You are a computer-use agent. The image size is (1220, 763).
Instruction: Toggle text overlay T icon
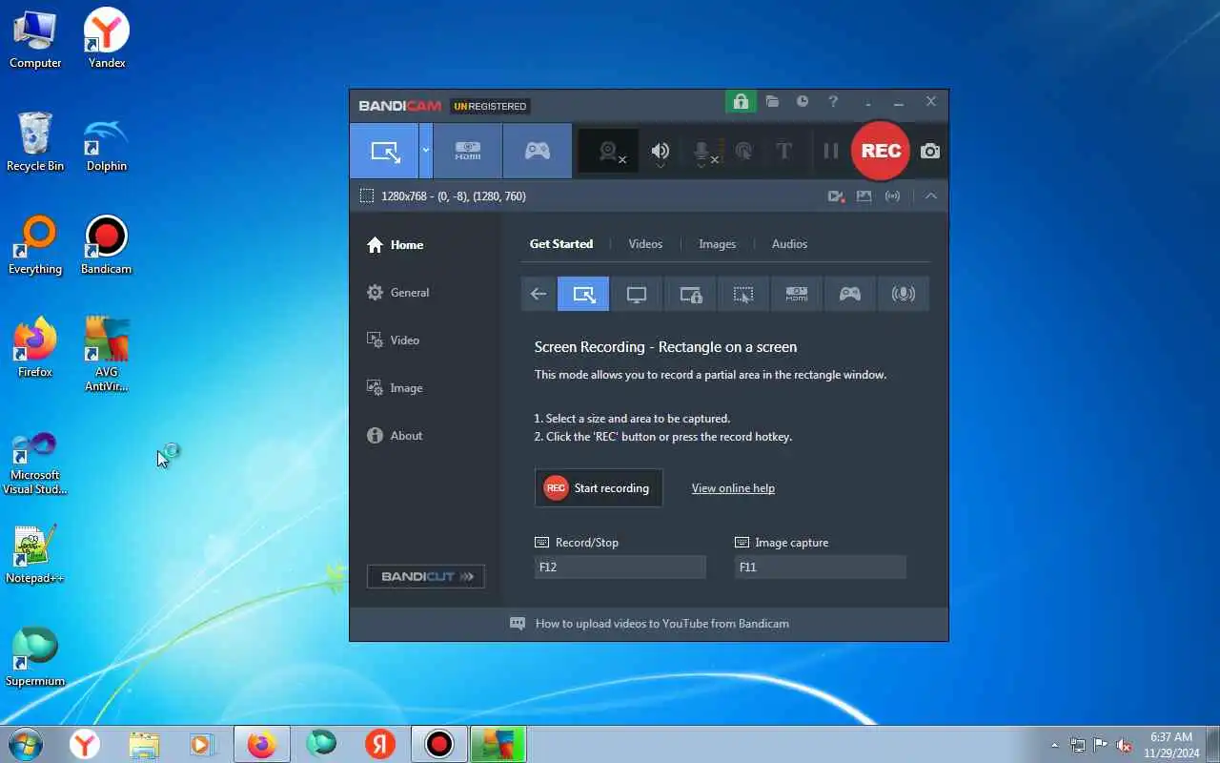784,151
